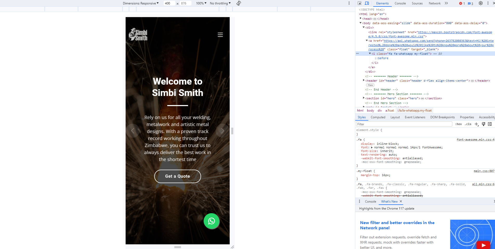Switch to the Computed styles tab

point(378,117)
